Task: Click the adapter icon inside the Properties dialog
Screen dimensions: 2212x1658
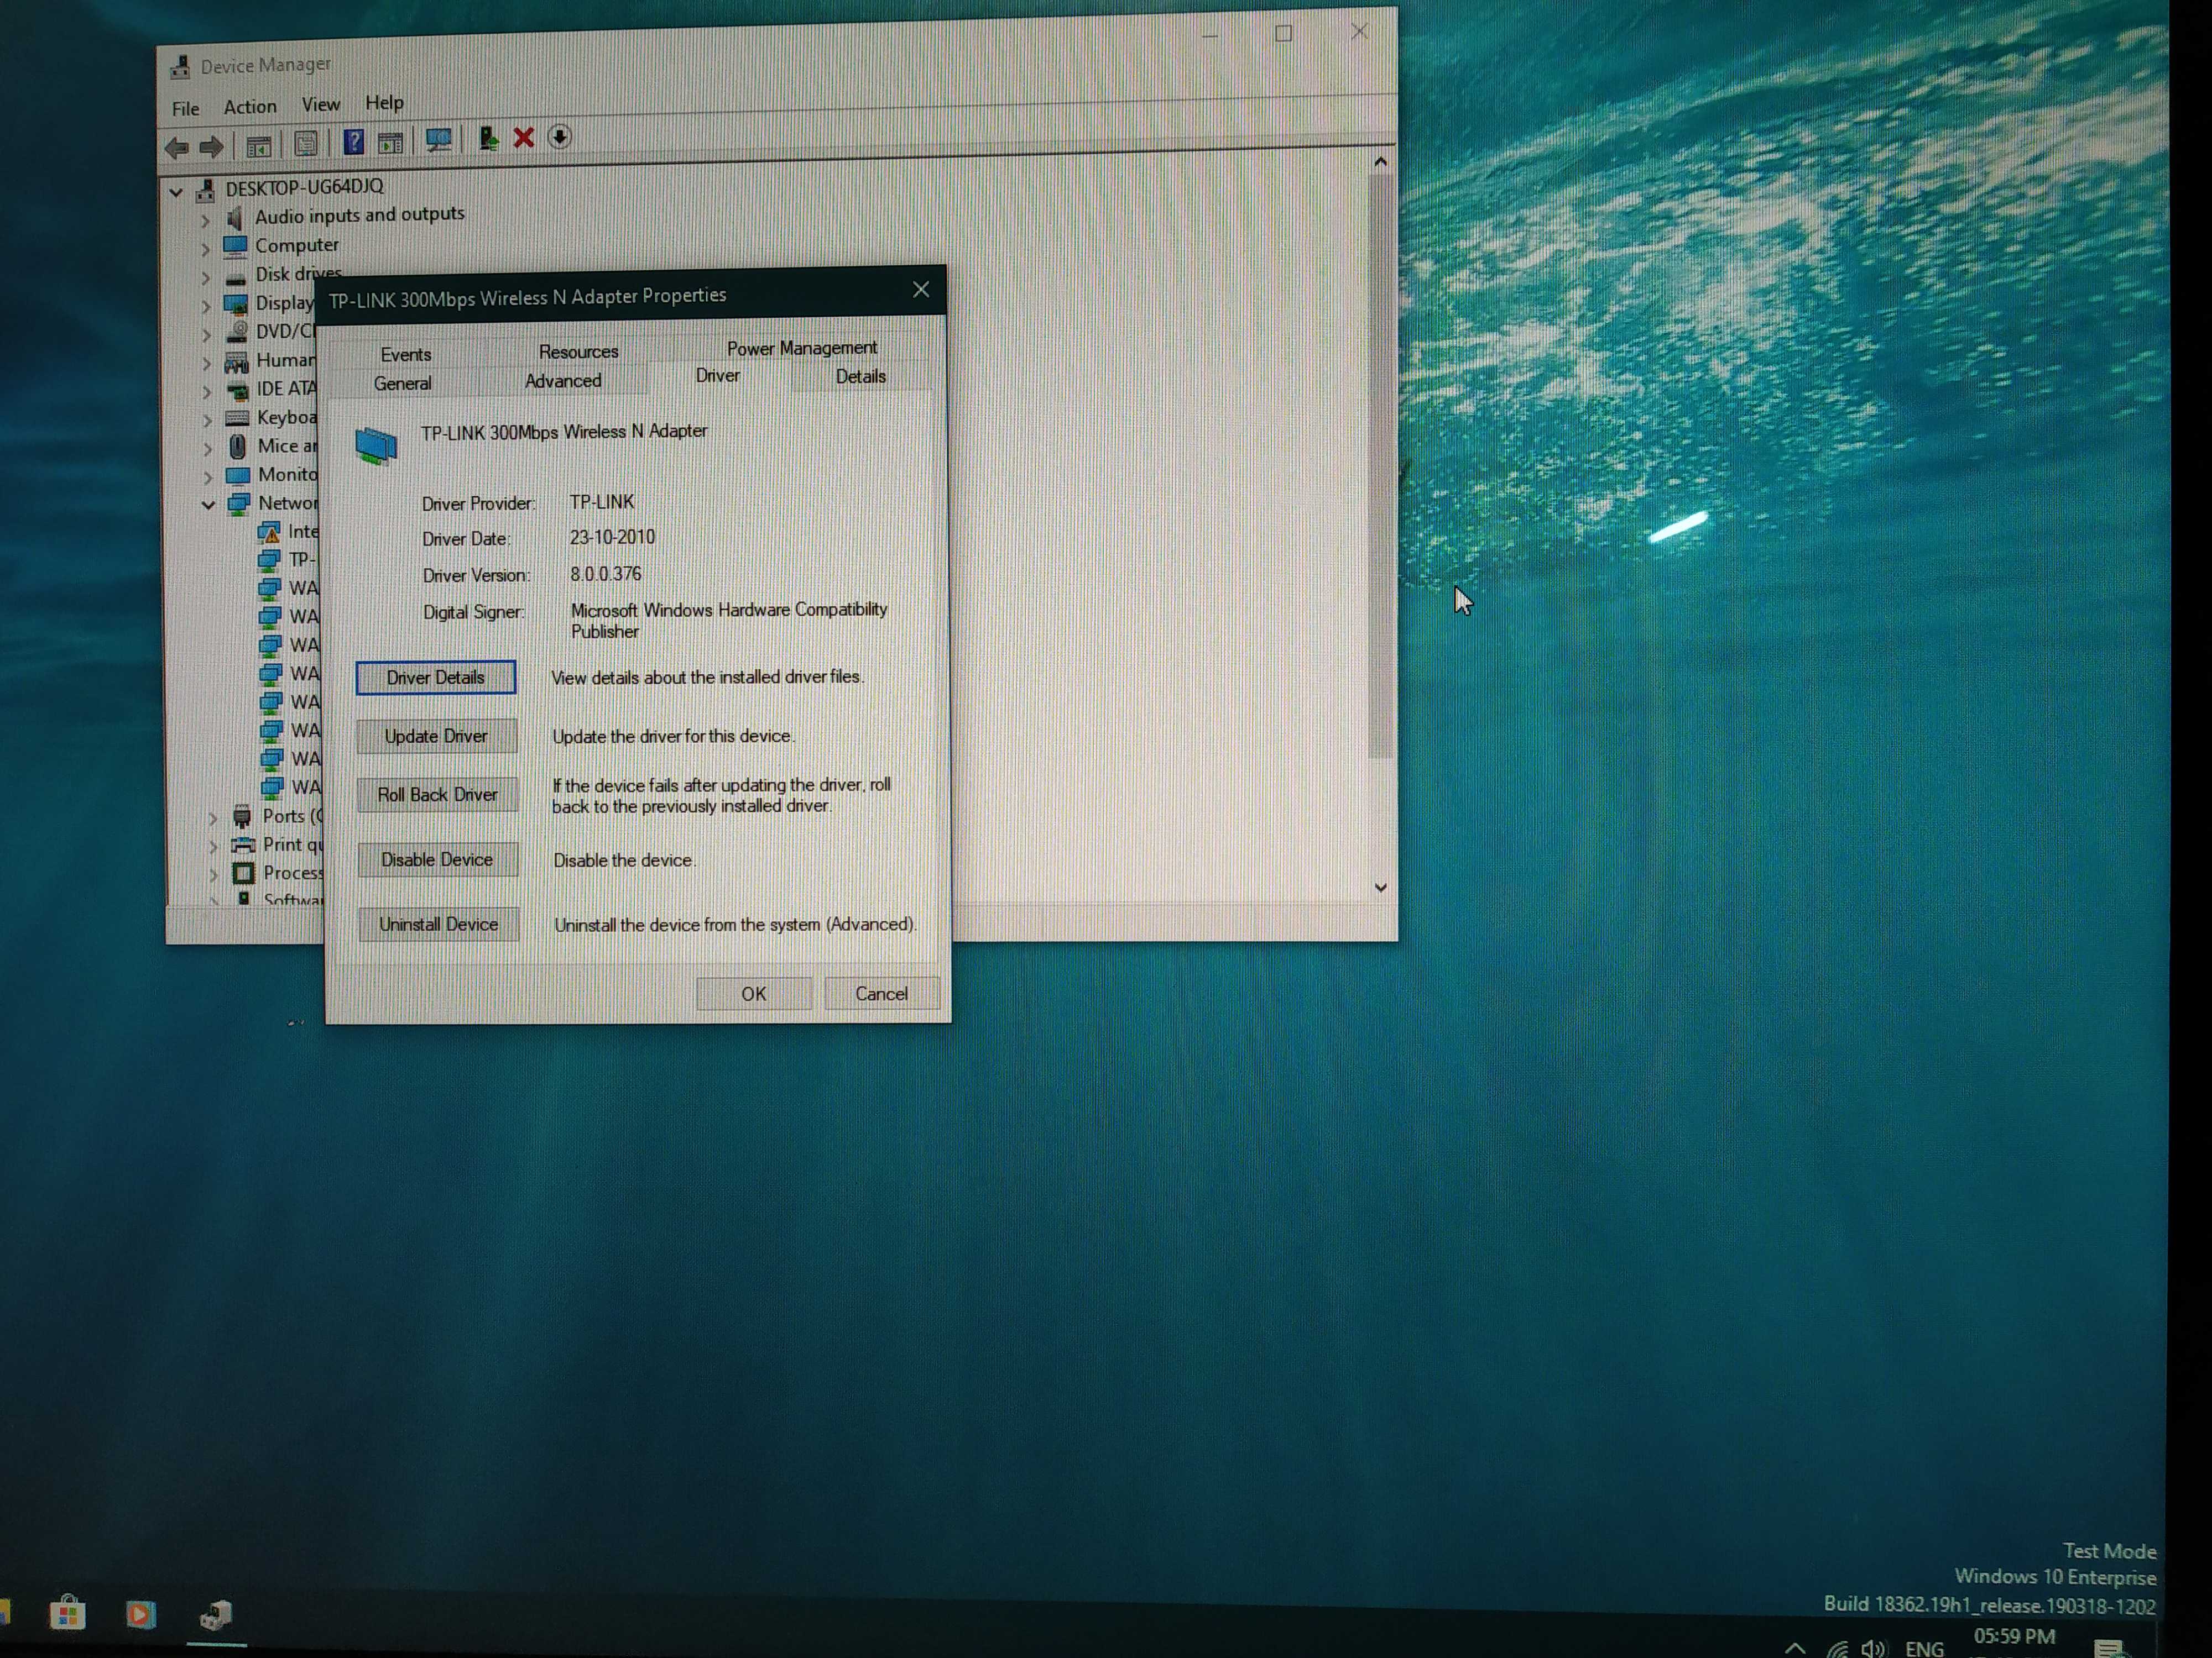Action: coord(376,446)
